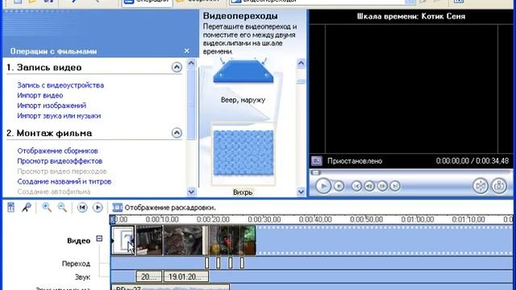
Task: Select the audio clip labeled 20...
Action: pyautogui.click(x=149, y=276)
